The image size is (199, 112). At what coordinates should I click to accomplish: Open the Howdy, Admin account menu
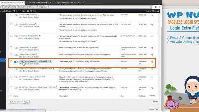click(153, 11)
